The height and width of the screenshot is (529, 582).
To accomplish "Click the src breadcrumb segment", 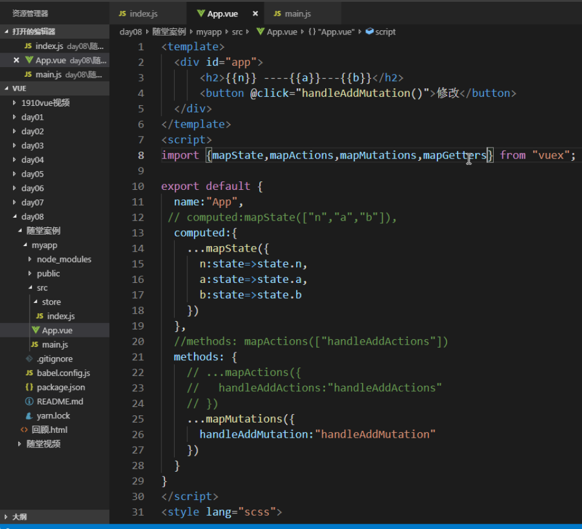I will point(237,32).
